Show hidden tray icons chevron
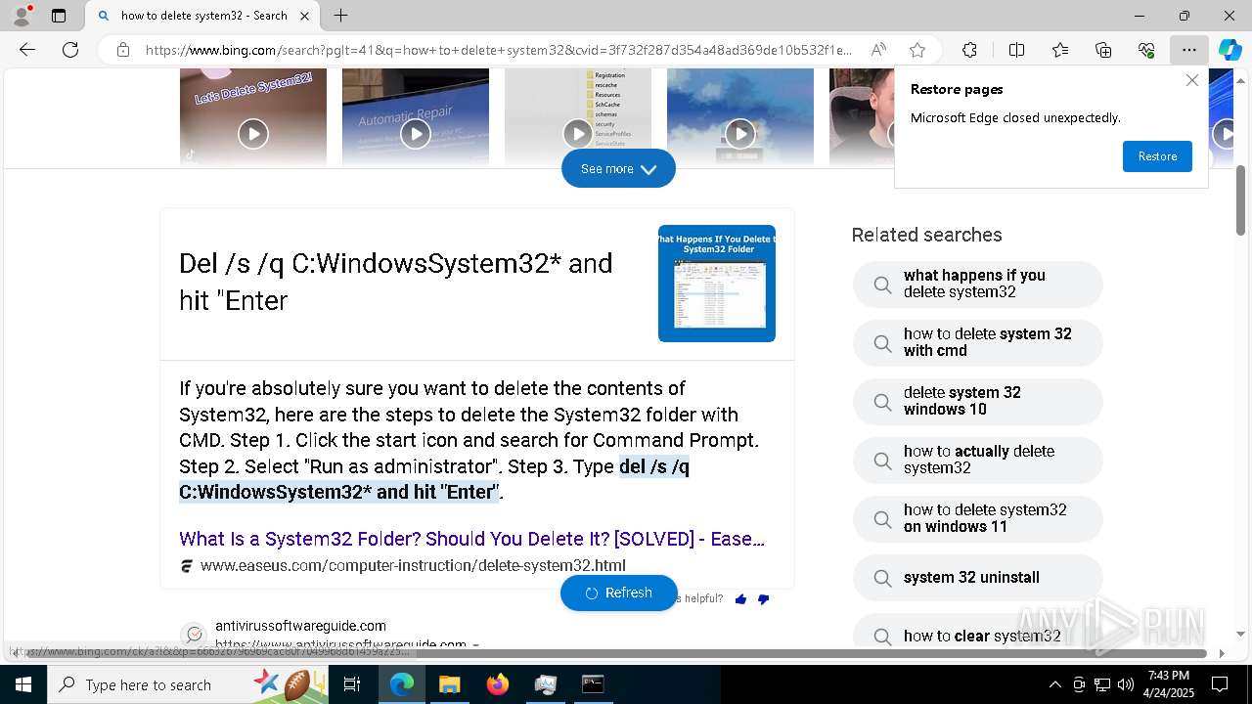This screenshot has height=704, width=1252. tap(1054, 684)
